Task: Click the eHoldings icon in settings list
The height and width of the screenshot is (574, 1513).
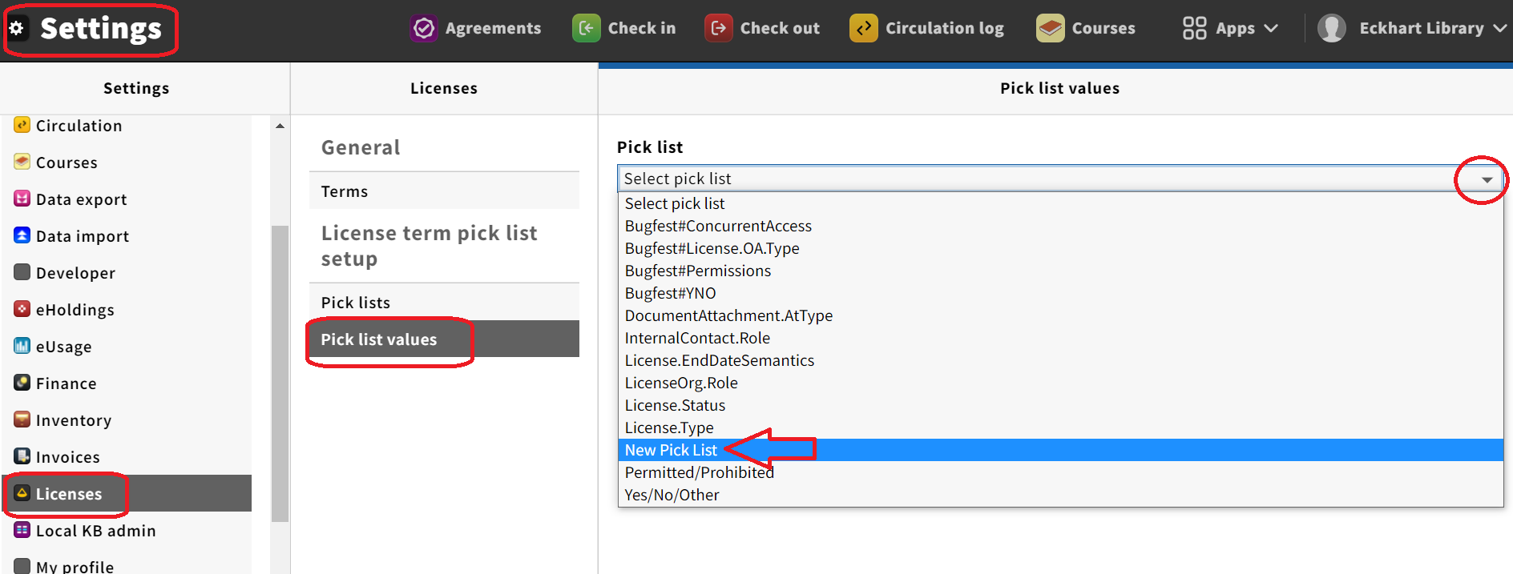Action: click(x=22, y=309)
